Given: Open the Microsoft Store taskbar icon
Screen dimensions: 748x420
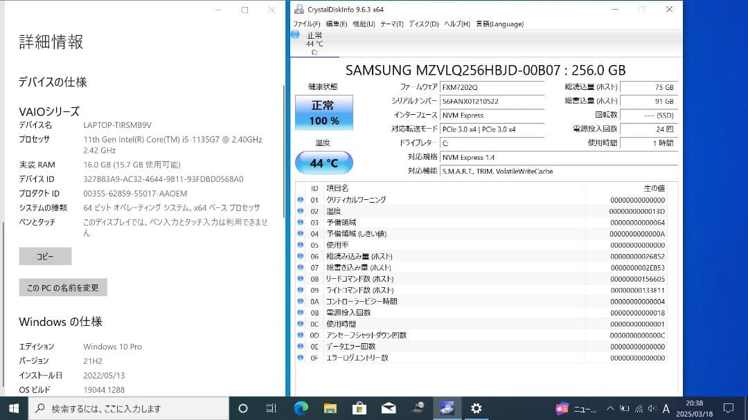Looking at the screenshot, I should tap(359, 408).
